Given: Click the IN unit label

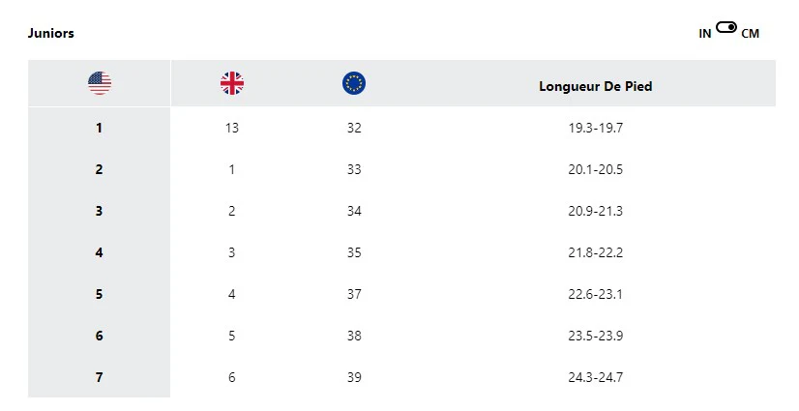Looking at the screenshot, I should (x=705, y=34).
